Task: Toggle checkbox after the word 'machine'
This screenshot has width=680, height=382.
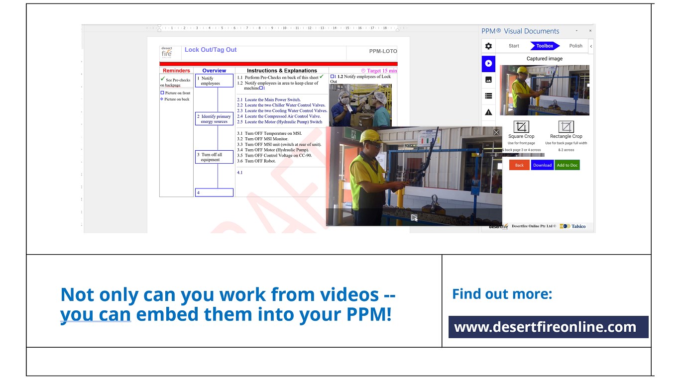Action: tap(261, 88)
